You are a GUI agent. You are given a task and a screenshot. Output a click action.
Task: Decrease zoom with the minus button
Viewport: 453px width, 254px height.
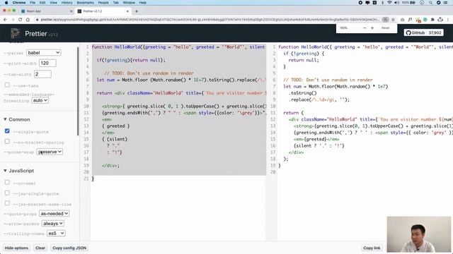[x=365, y=28]
